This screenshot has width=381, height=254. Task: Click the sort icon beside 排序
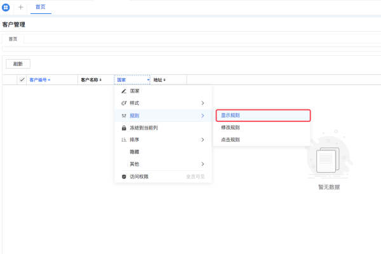pyautogui.click(x=124, y=140)
